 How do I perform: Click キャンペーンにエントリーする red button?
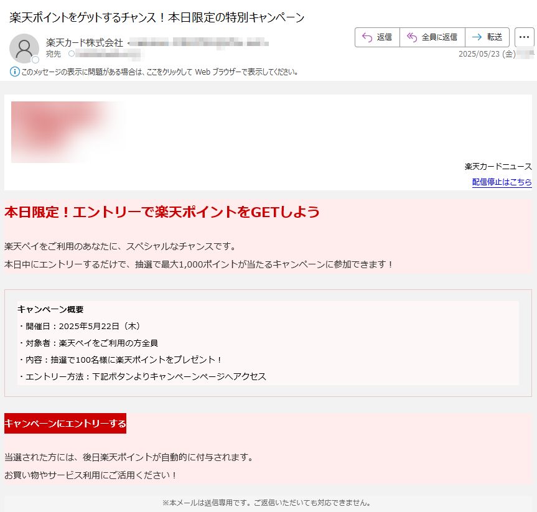[x=65, y=423]
